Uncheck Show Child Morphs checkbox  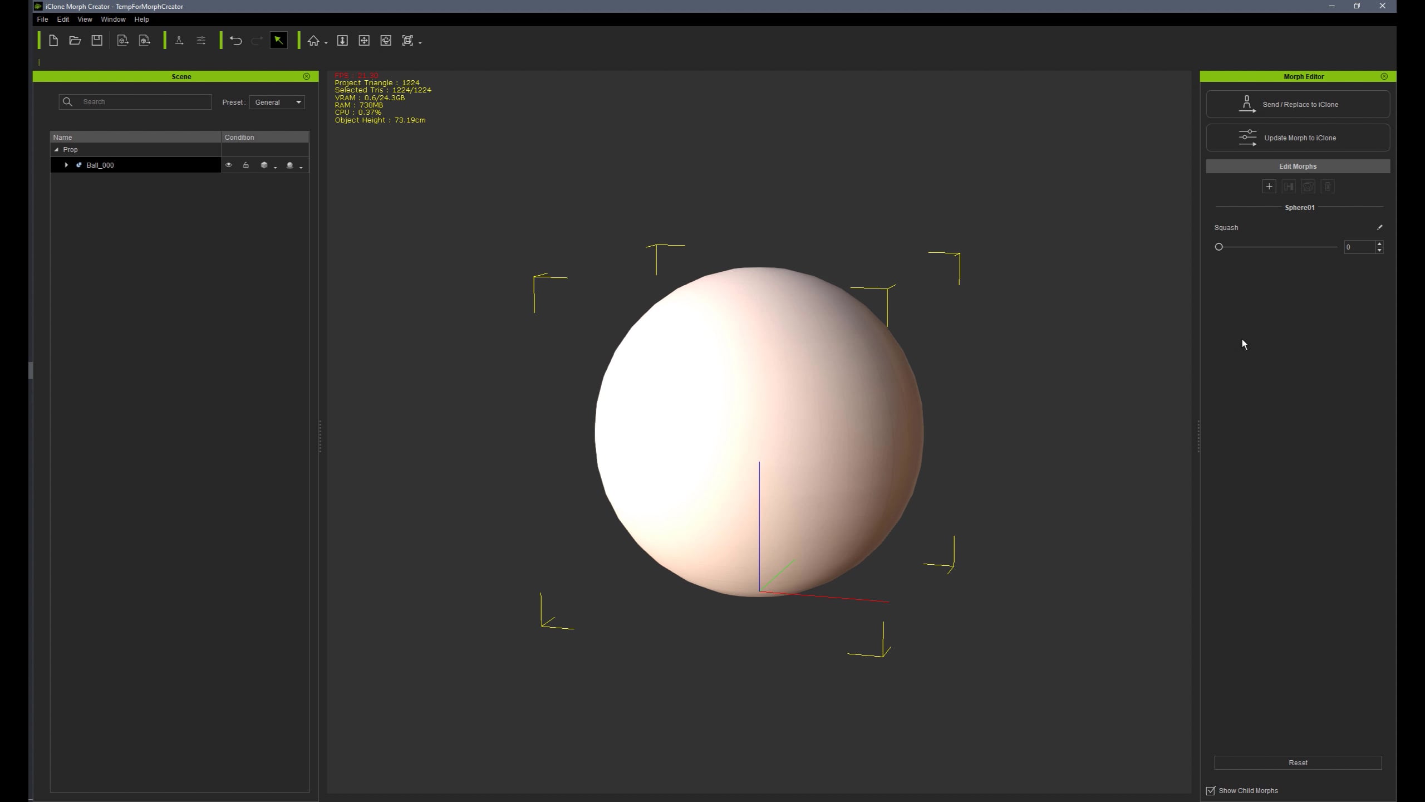tap(1210, 790)
